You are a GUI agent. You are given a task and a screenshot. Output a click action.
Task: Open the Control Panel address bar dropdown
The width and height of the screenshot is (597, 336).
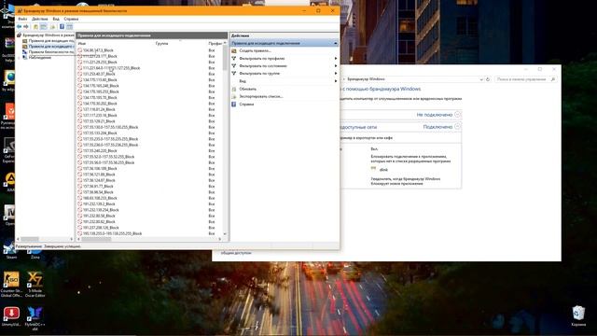point(481,79)
